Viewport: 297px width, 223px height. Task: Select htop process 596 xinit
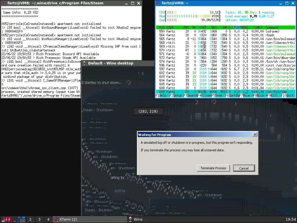coord(225,65)
